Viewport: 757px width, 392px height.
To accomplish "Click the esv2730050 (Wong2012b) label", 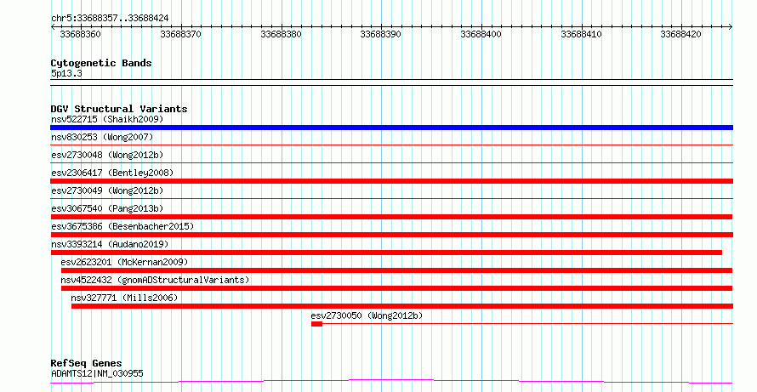I will [367, 315].
